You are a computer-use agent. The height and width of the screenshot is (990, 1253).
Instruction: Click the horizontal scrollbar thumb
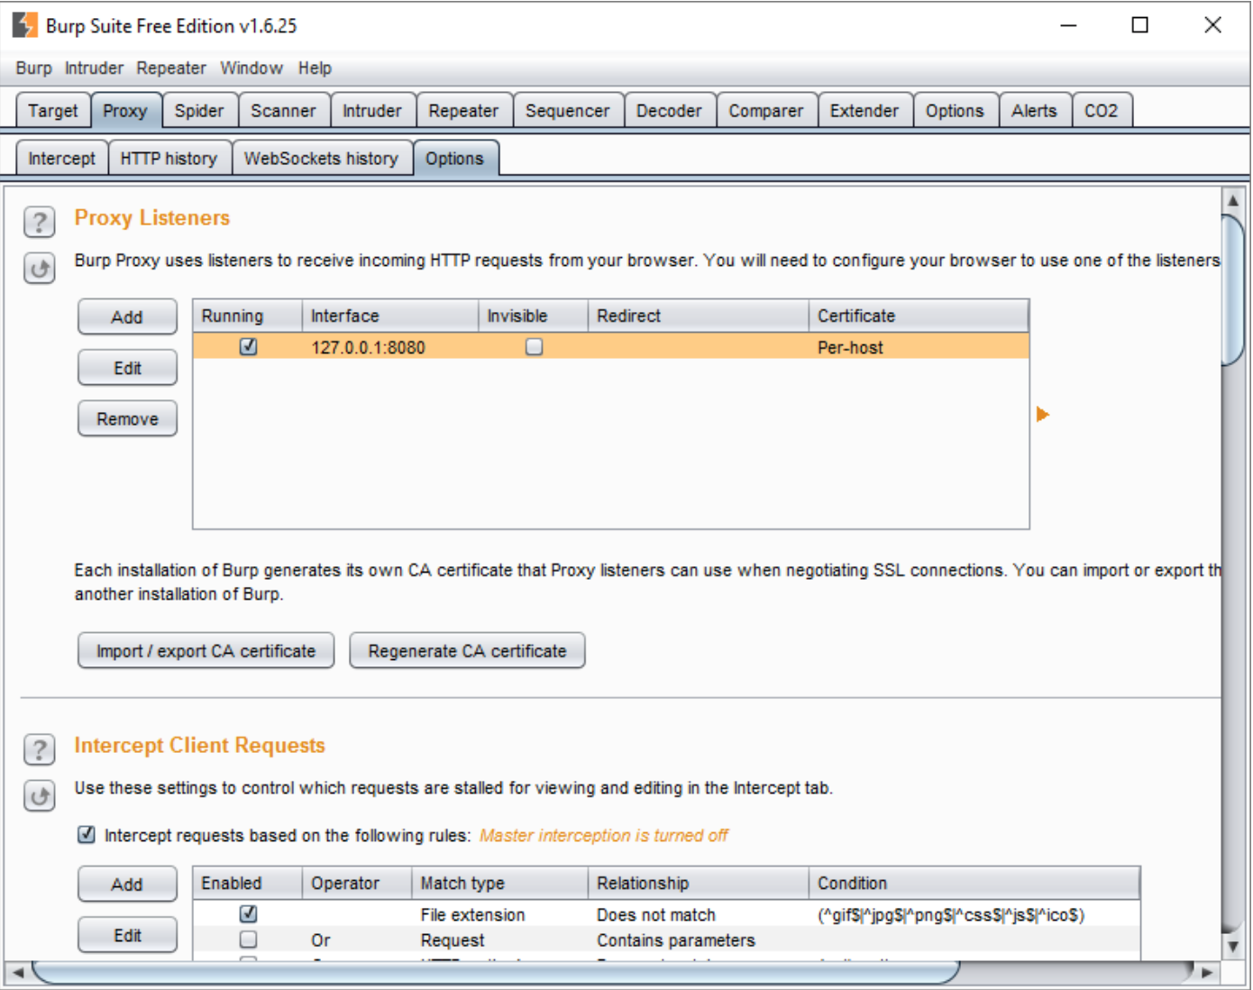tap(496, 972)
